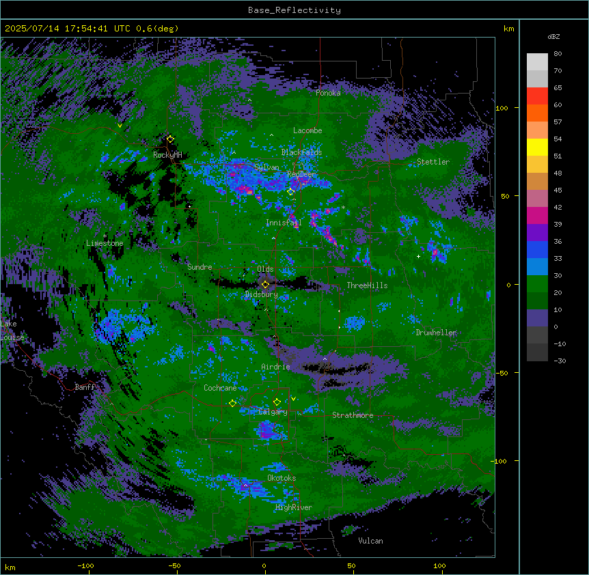Click the Blackfalds city label
Viewport: 589px width, 575px height.
click(x=301, y=152)
